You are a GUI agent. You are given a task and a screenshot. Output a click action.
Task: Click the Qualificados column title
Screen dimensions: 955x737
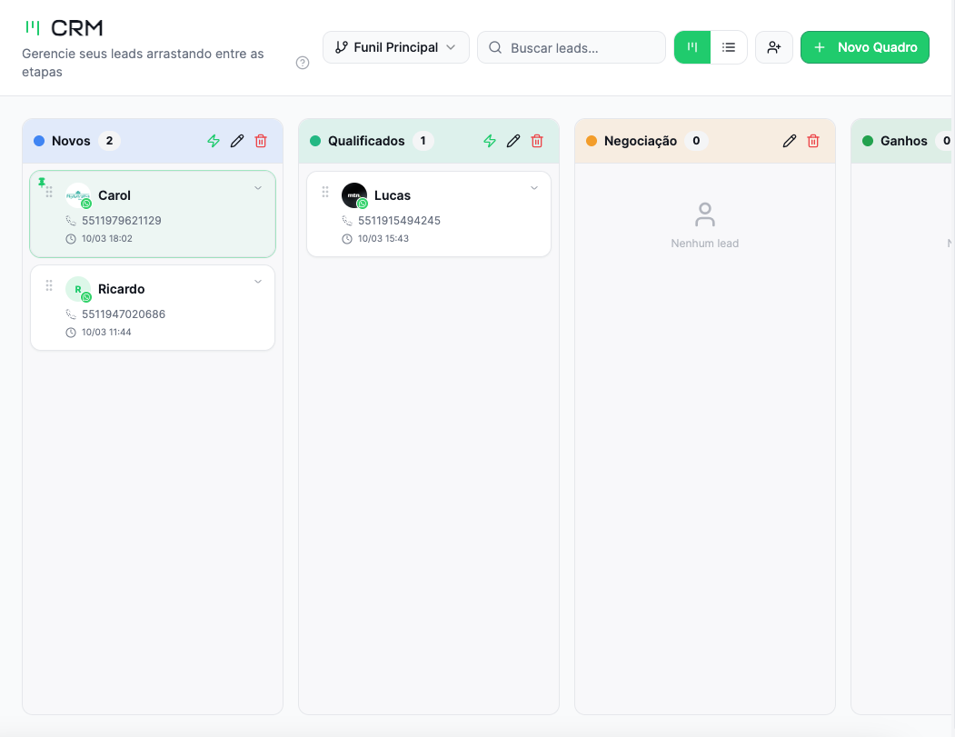(x=366, y=141)
